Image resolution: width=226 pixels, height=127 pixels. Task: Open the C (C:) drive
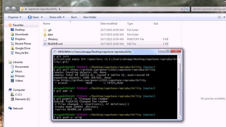pos(18,95)
